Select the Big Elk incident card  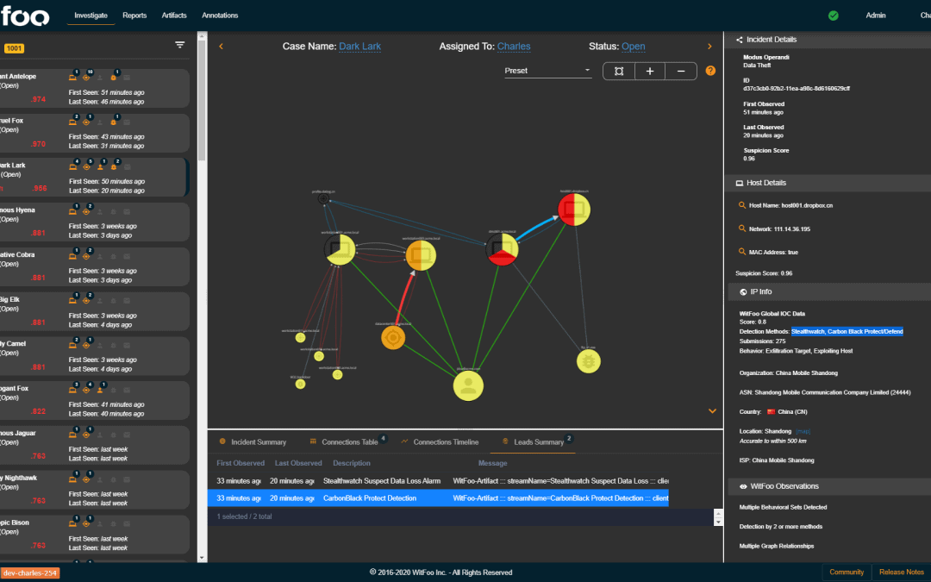click(94, 311)
